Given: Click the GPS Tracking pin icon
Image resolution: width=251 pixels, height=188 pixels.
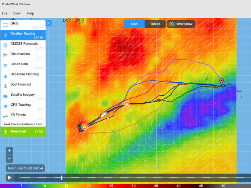Looking at the screenshot, I should [x=6, y=106].
